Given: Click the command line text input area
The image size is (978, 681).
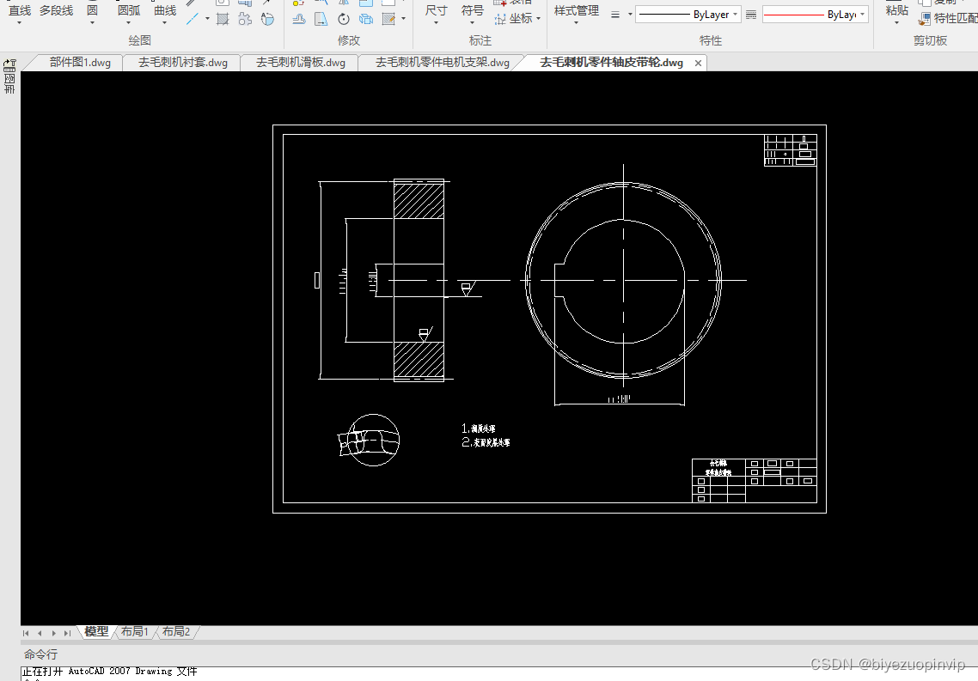Looking at the screenshot, I should (499, 673).
